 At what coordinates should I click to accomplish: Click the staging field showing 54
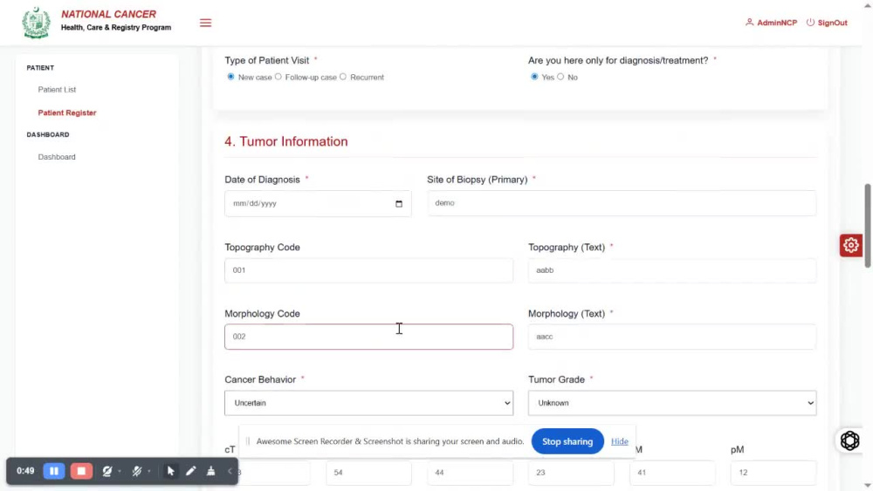(368, 473)
